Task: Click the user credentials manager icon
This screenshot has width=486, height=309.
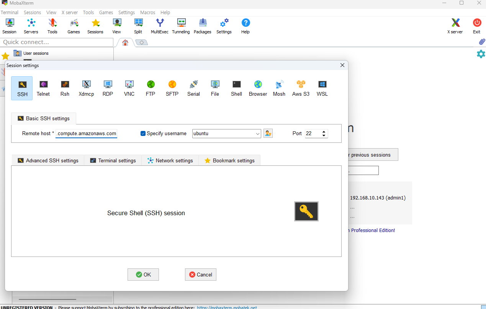Action: pyautogui.click(x=268, y=133)
